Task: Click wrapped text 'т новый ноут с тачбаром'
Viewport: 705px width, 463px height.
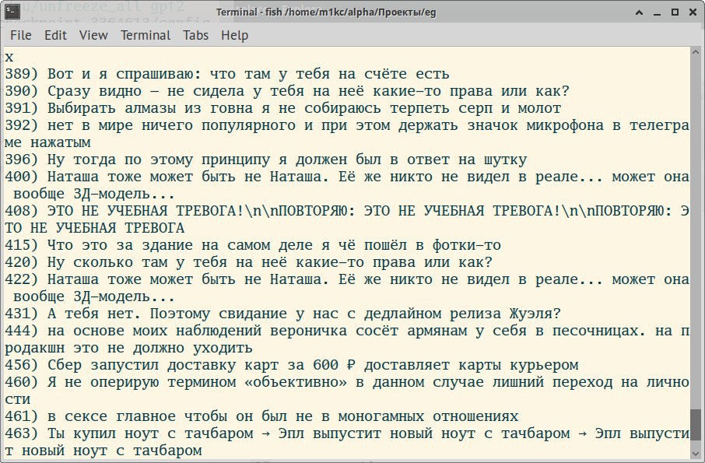Action: [x=103, y=450]
